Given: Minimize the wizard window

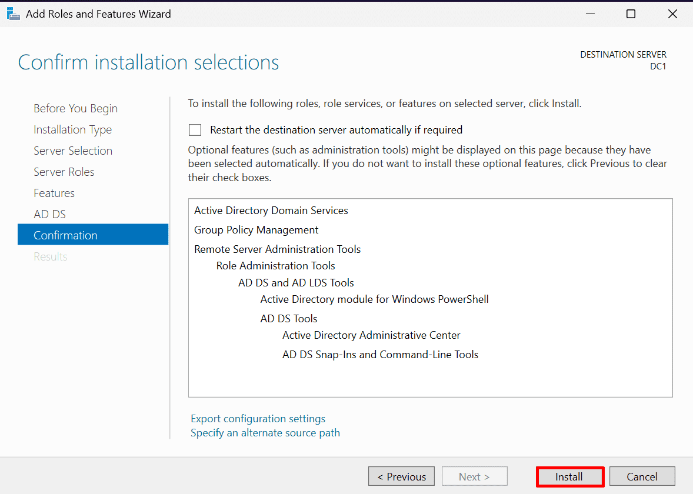Looking at the screenshot, I should 589,14.
